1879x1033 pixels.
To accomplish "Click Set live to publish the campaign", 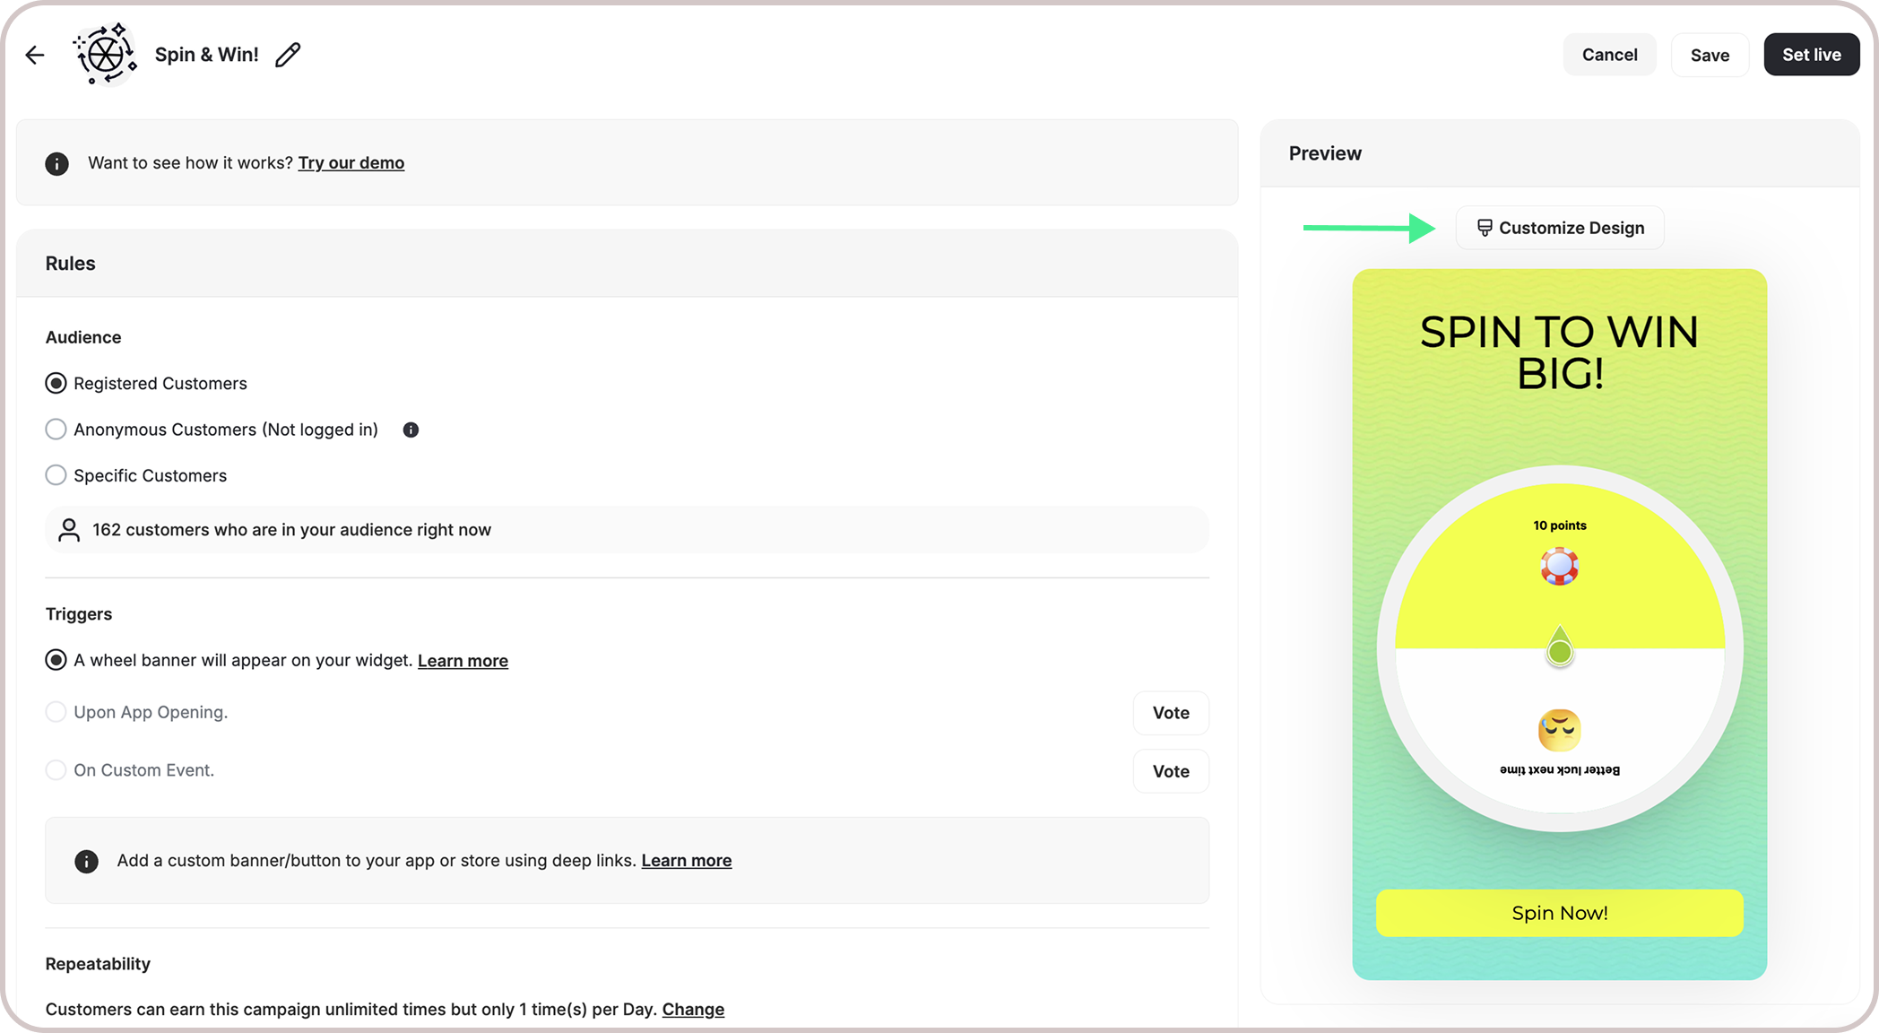I will 1811,54.
